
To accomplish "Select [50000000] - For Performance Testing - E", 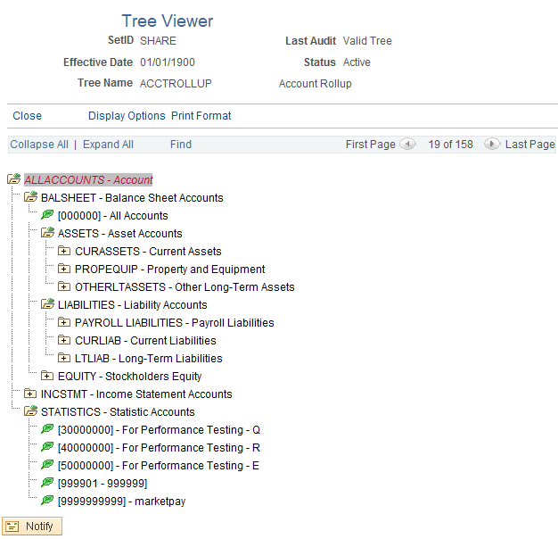I will [159, 466].
